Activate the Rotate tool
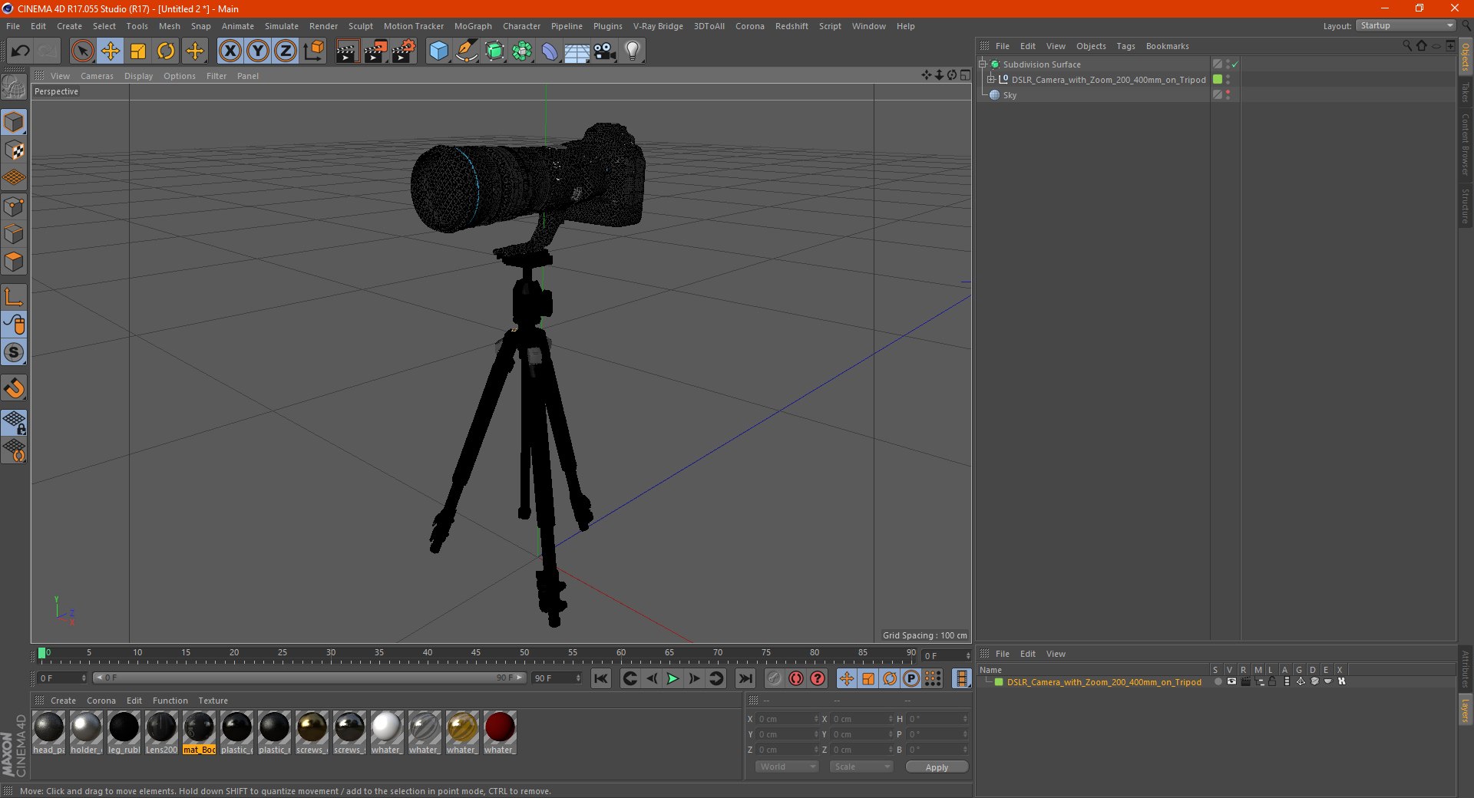The height and width of the screenshot is (798, 1474). tap(166, 51)
